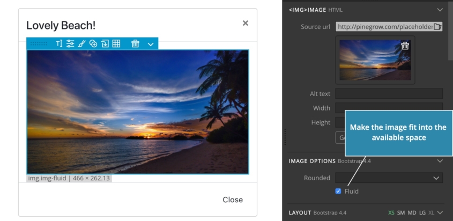
Task: Delete the selected image with the toolbar trash icon
Action: click(135, 43)
